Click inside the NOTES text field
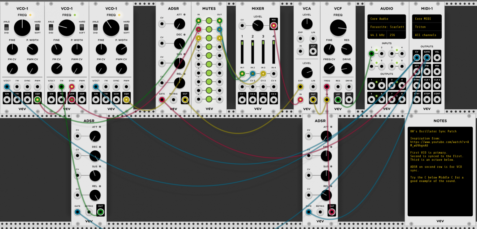Viewport: 477px width, 229px height. coord(440,171)
